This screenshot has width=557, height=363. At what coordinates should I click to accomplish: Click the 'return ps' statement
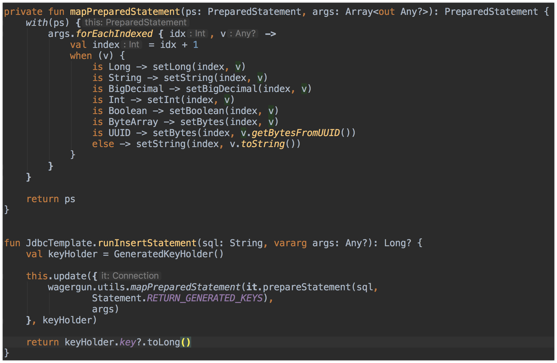point(51,199)
